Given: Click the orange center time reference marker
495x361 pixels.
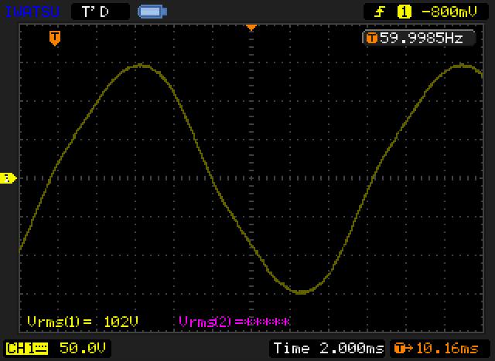Looking at the screenshot, I should click(251, 28).
